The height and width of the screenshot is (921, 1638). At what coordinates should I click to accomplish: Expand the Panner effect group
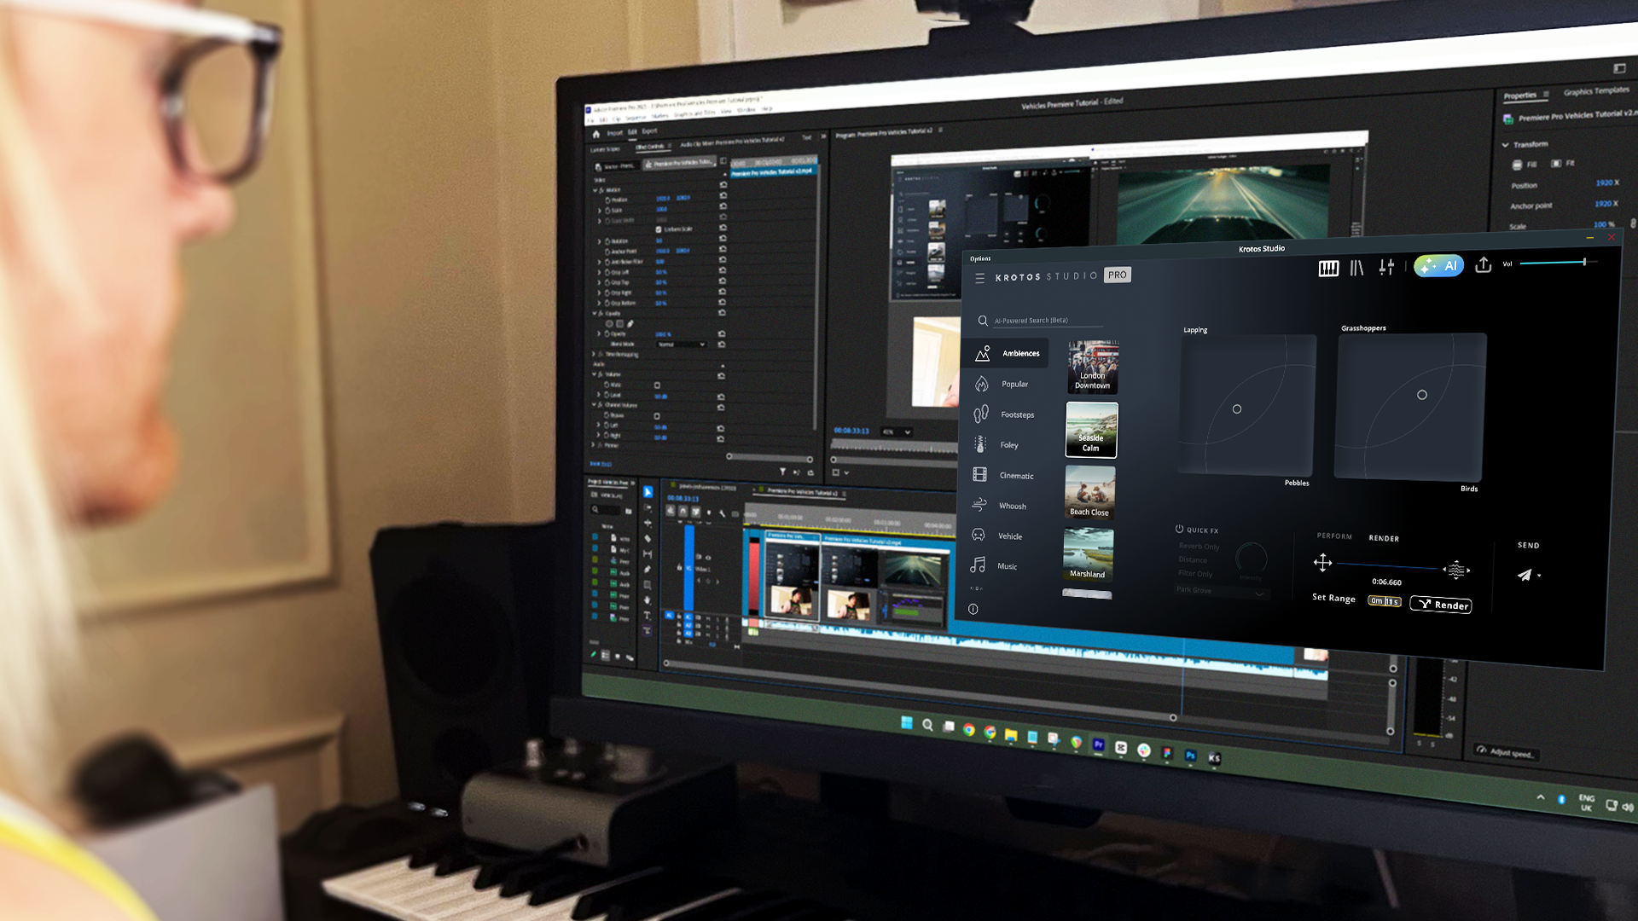click(x=595, y=444)
